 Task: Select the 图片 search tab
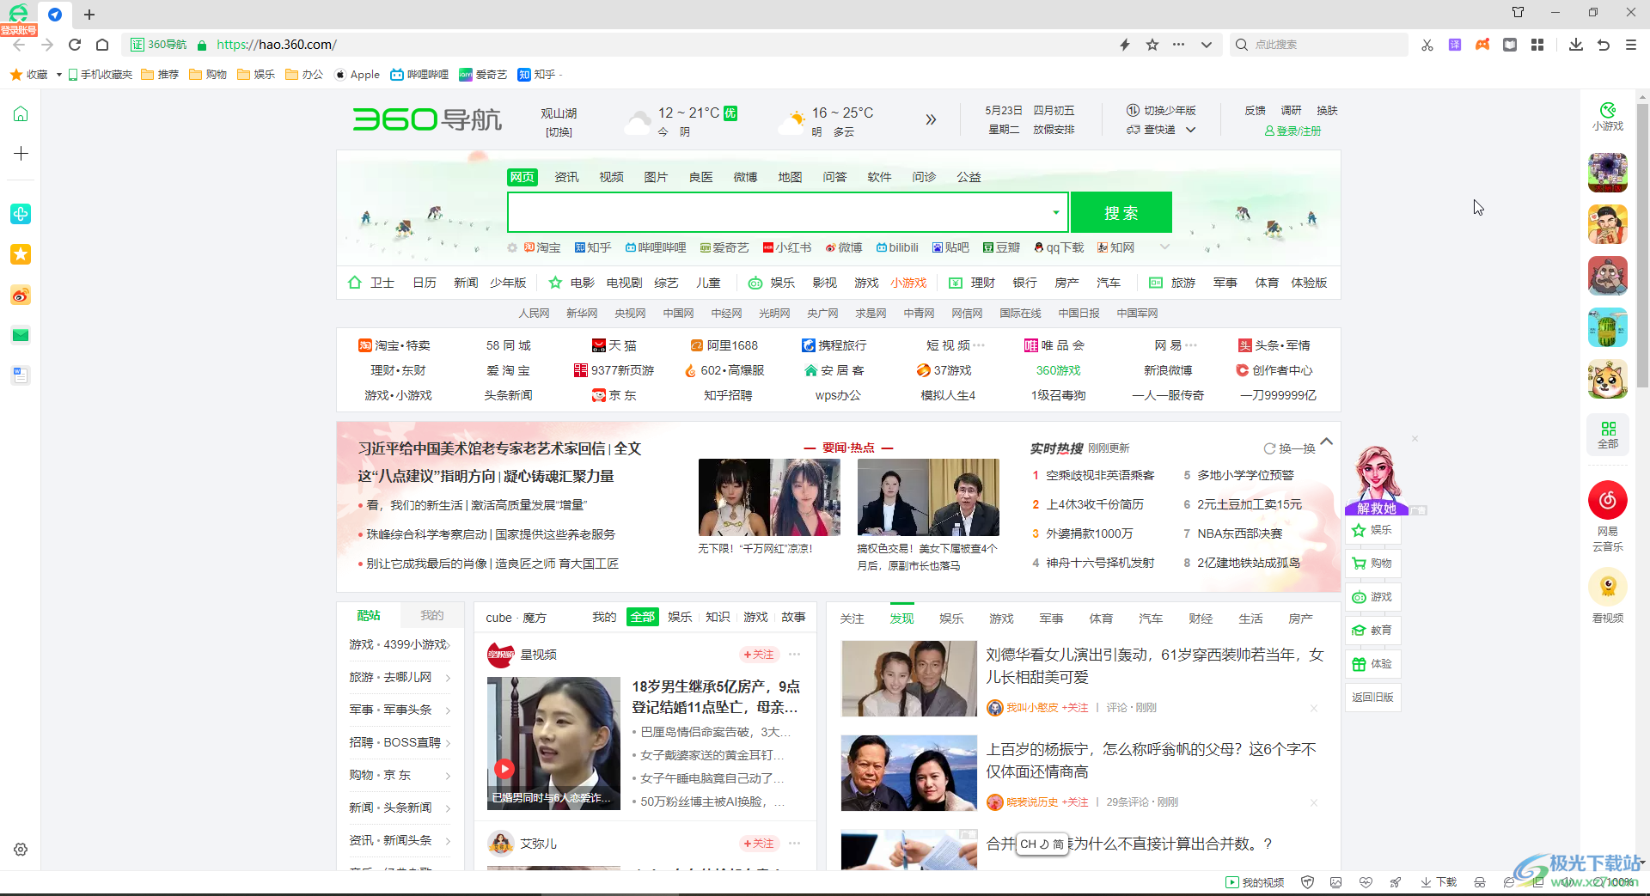click(x=656, y=177)
